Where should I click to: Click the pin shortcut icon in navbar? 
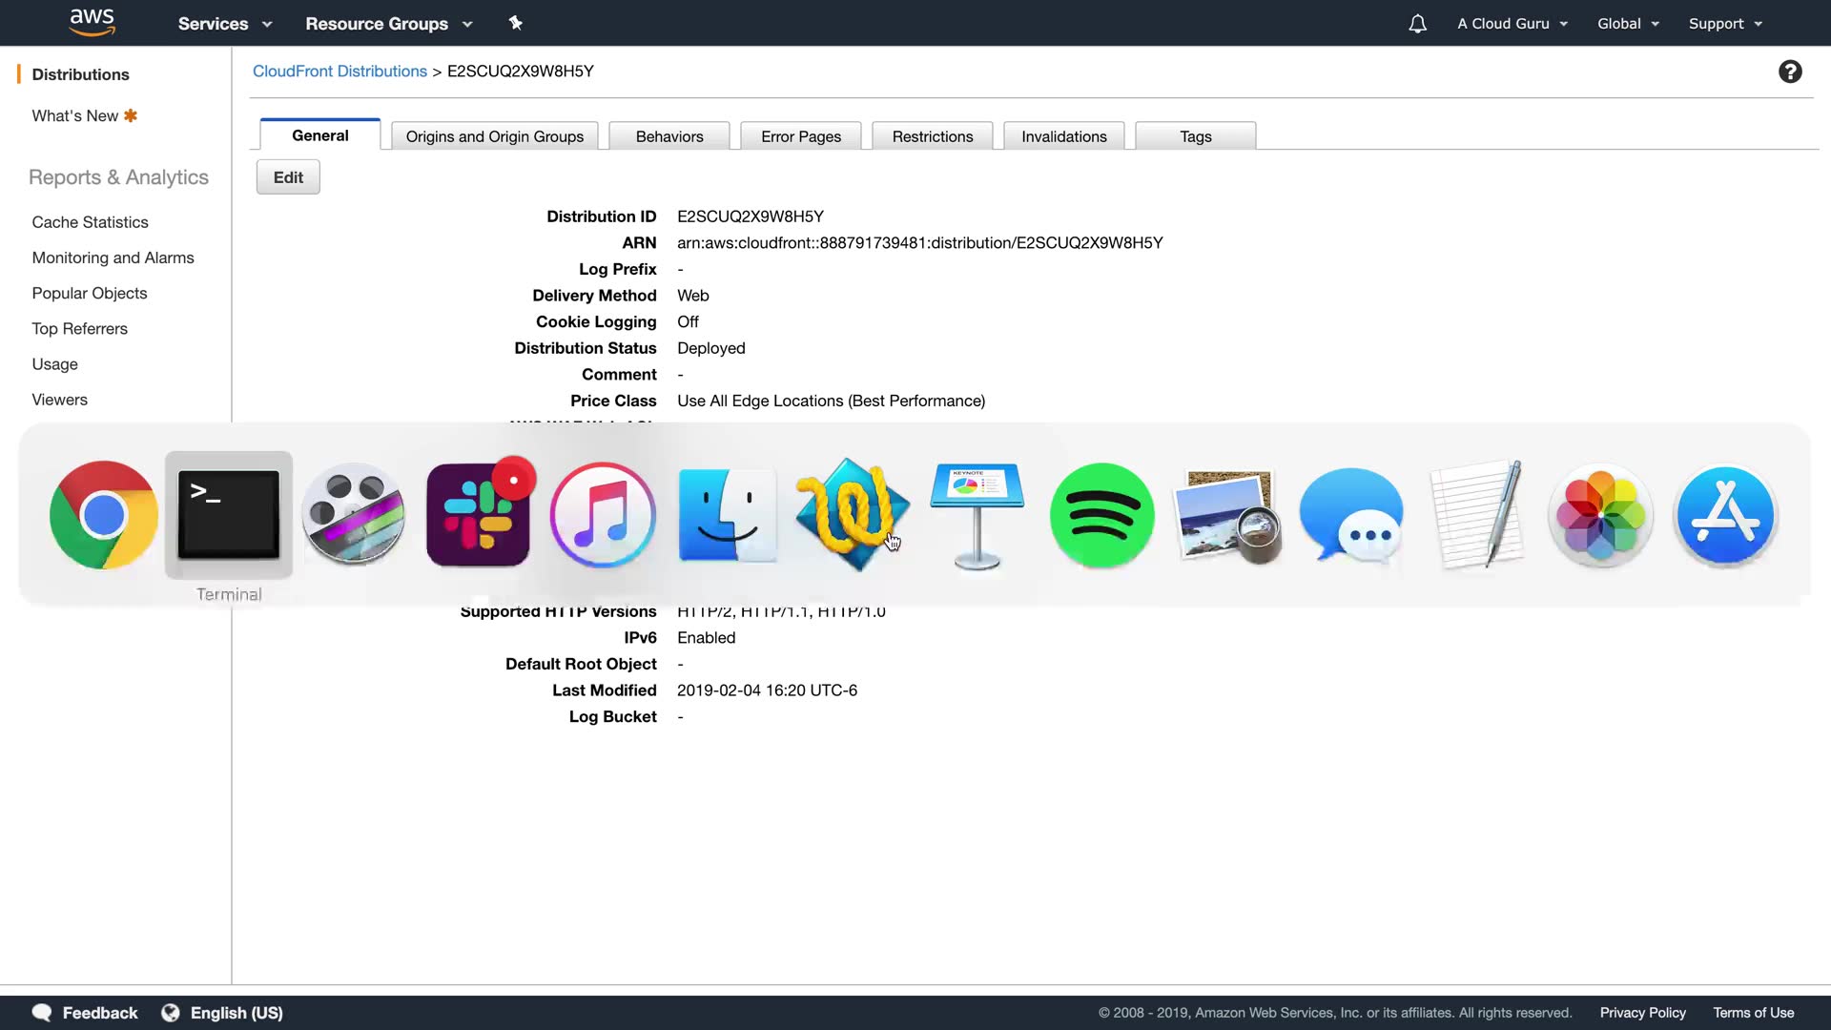point(516,23)
